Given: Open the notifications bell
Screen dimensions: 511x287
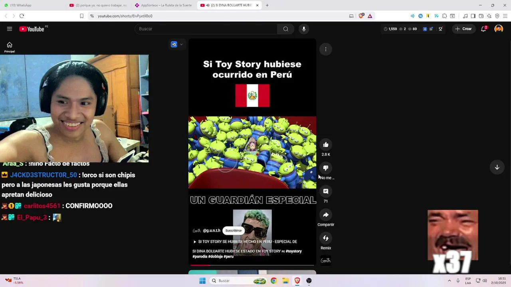Looking at the screenshot, I should [483, 29].
